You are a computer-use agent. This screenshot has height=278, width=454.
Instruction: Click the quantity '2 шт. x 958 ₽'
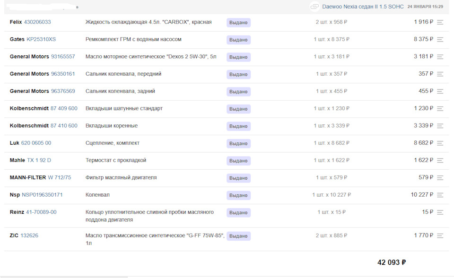[332, 22]
